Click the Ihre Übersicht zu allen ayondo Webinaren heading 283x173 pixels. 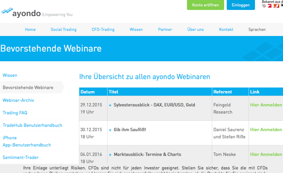145,77
